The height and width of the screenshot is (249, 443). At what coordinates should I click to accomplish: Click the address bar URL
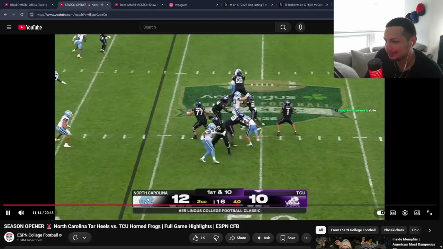[72, 15]
